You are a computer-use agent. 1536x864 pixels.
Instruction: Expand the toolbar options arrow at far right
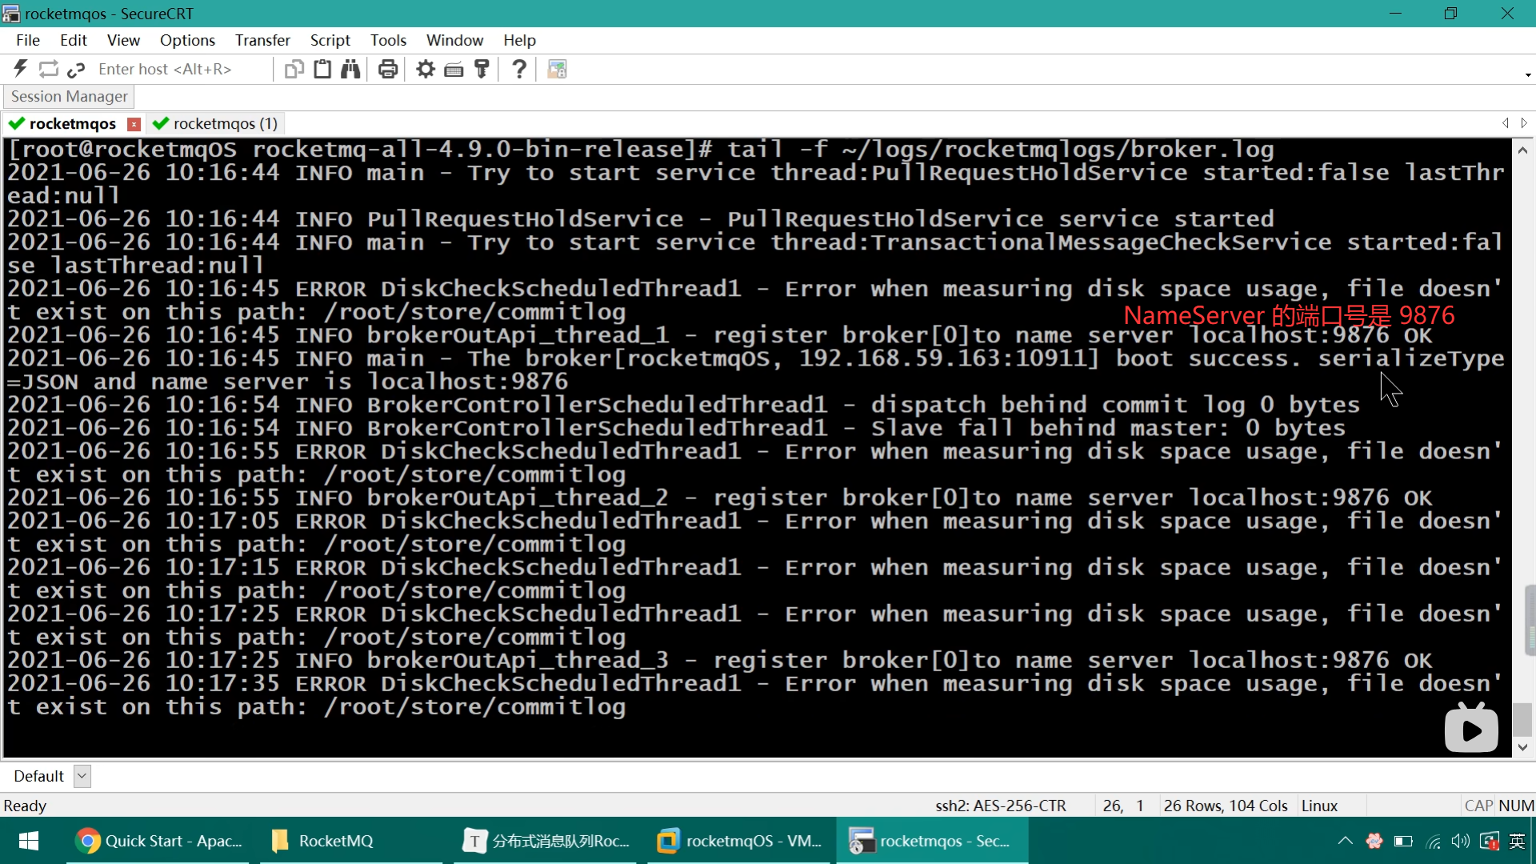[x=1528, y=75]
